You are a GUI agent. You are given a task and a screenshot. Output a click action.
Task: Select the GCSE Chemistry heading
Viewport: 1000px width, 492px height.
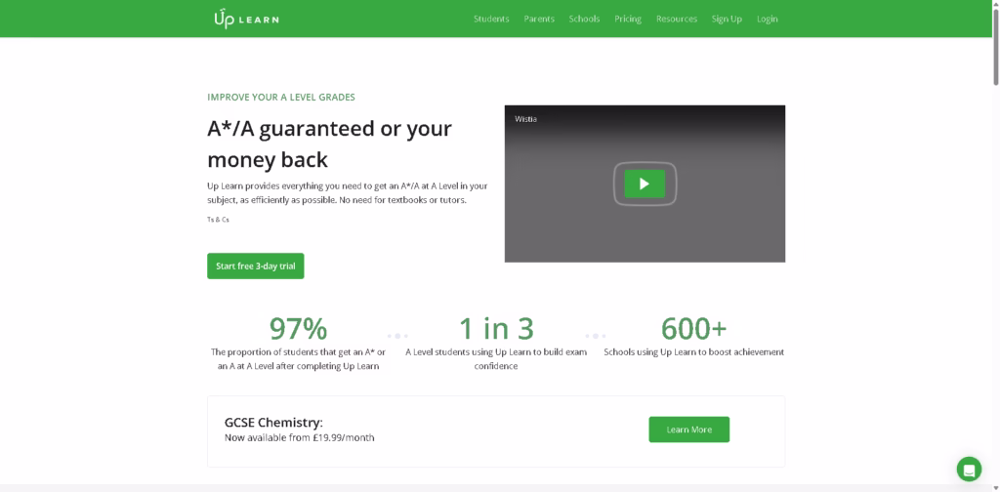[273, 423]
